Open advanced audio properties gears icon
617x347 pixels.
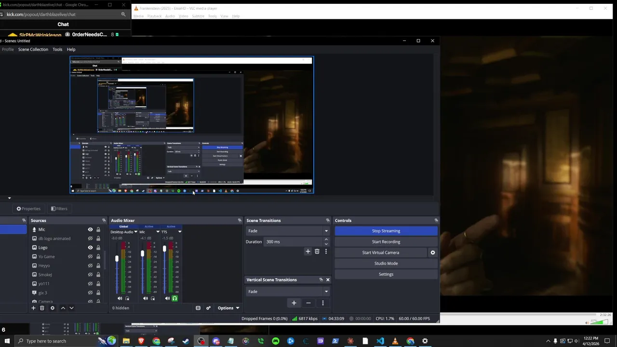[x=208, y=308]
